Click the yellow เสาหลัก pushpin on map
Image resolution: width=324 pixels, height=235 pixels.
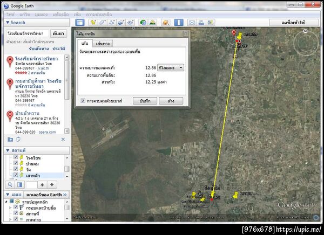click(239, 36)
